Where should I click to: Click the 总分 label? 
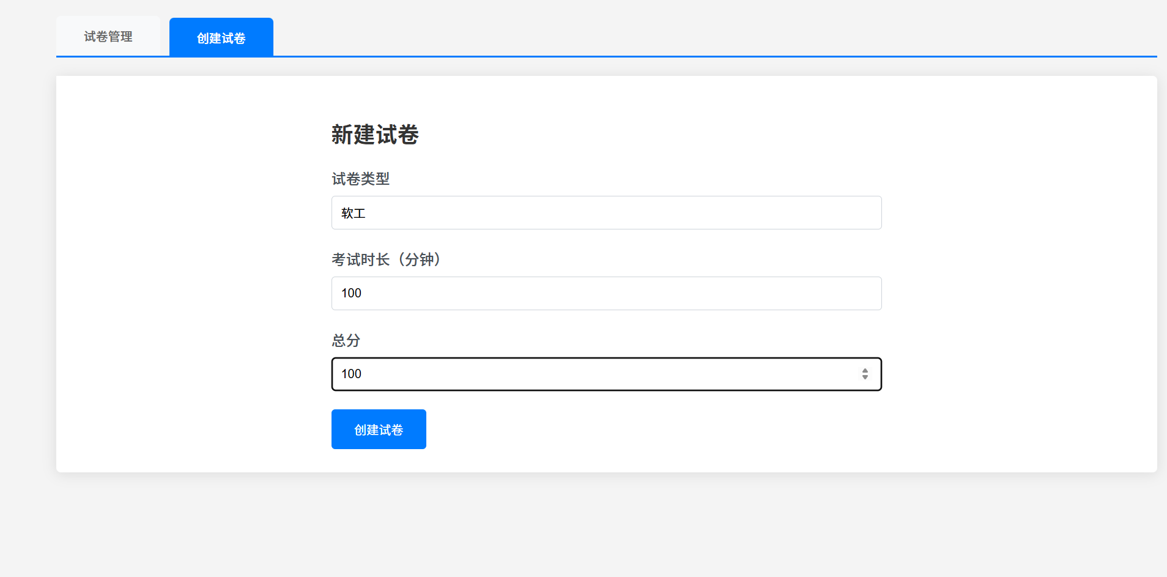[346, 340]
